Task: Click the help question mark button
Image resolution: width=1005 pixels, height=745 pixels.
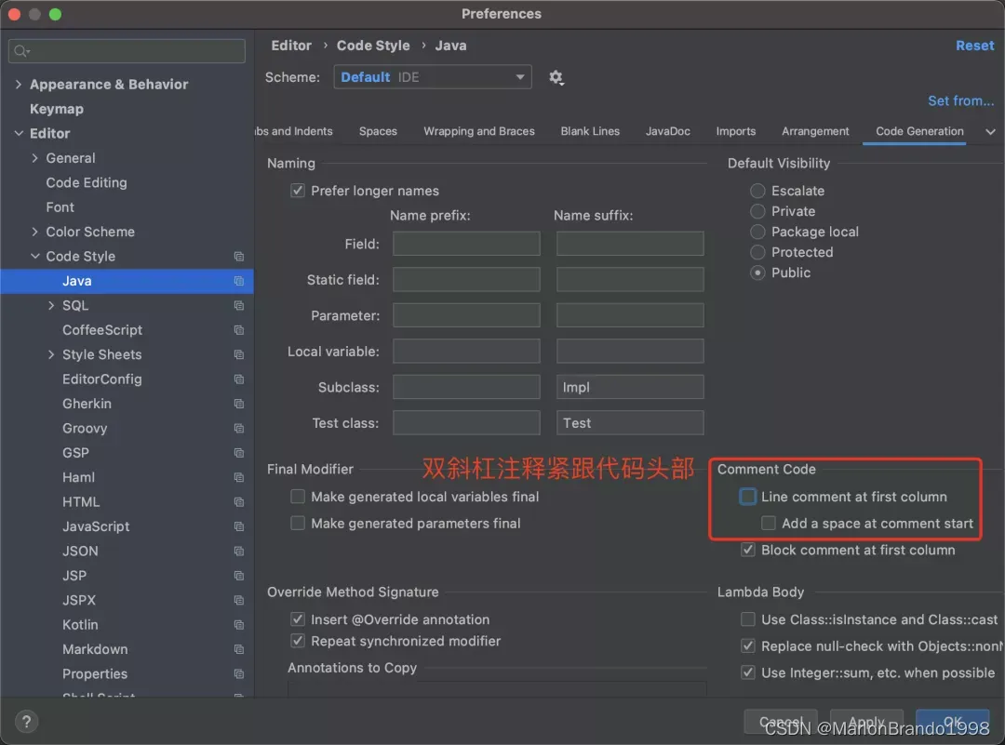Action: click(x=26, y=722)
